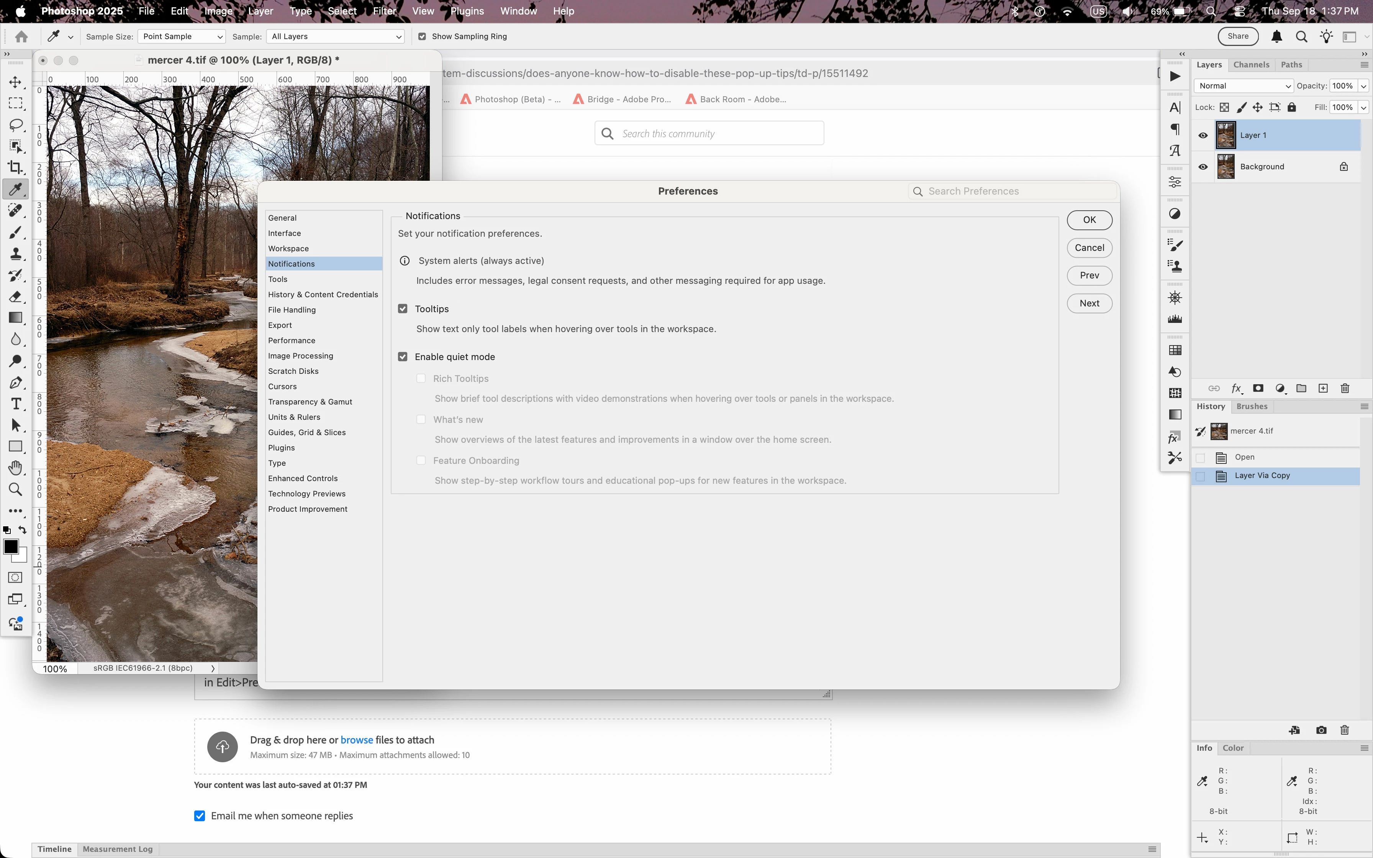This screenshot has height=858, width=1373.
Task: Click the black foreground color swatch
Action: click(10, 547)
